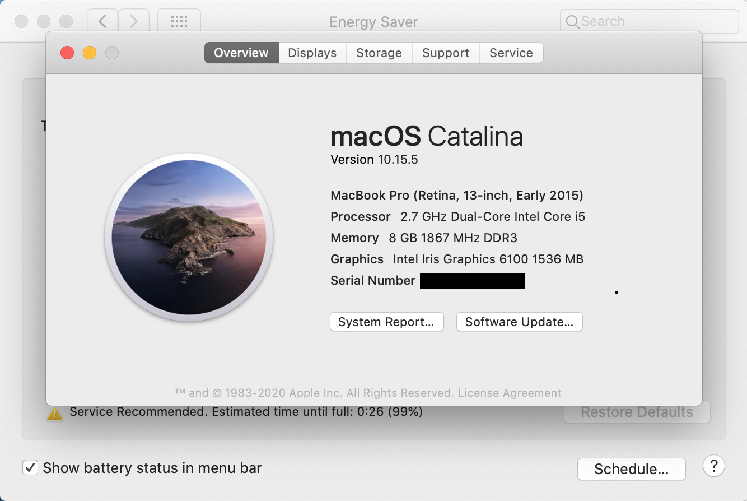The height and width of the screenshot is (501, 747).
Task: Minimize the About This Mac window
Action: (90, 53)
